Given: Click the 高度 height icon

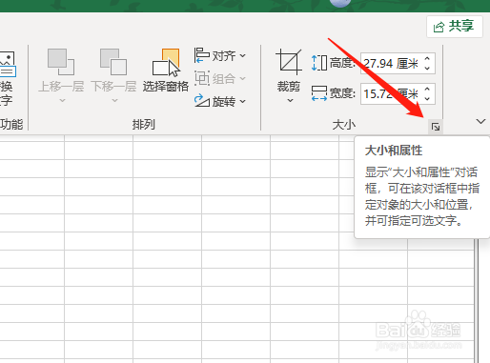Looking at the screenshot, I should tap(318, 63).
